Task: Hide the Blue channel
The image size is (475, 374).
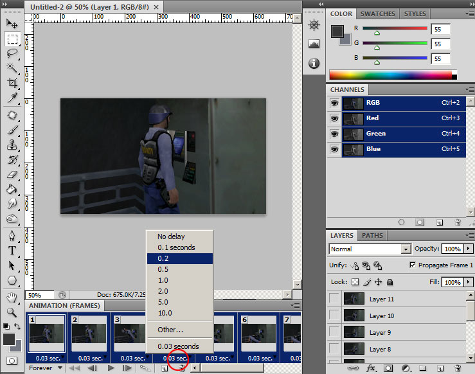Action: pyautogui.click(x=334, y=149)
